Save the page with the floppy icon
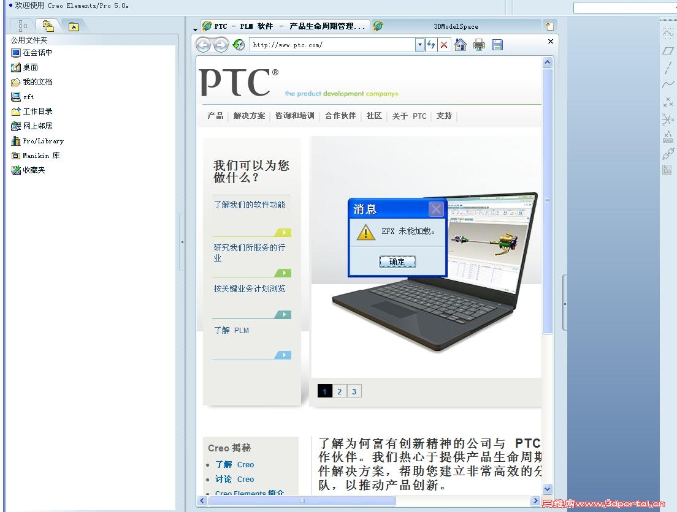The width and height of the screenshot is (677, 512). click(497, 45)
